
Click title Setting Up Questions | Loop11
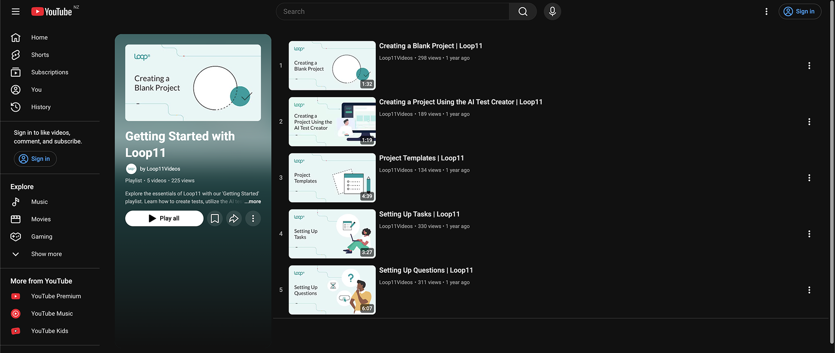click(x=426, y=270)
